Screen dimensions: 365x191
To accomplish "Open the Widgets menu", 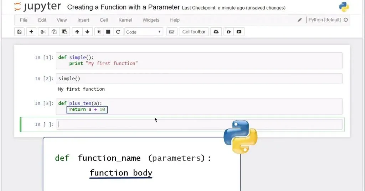I will pyautogui.click(x=151, y=20).
